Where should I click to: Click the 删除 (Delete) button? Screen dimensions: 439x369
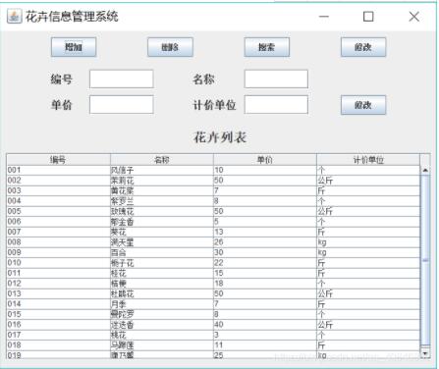pyautogui.click(x=170, y=47)
